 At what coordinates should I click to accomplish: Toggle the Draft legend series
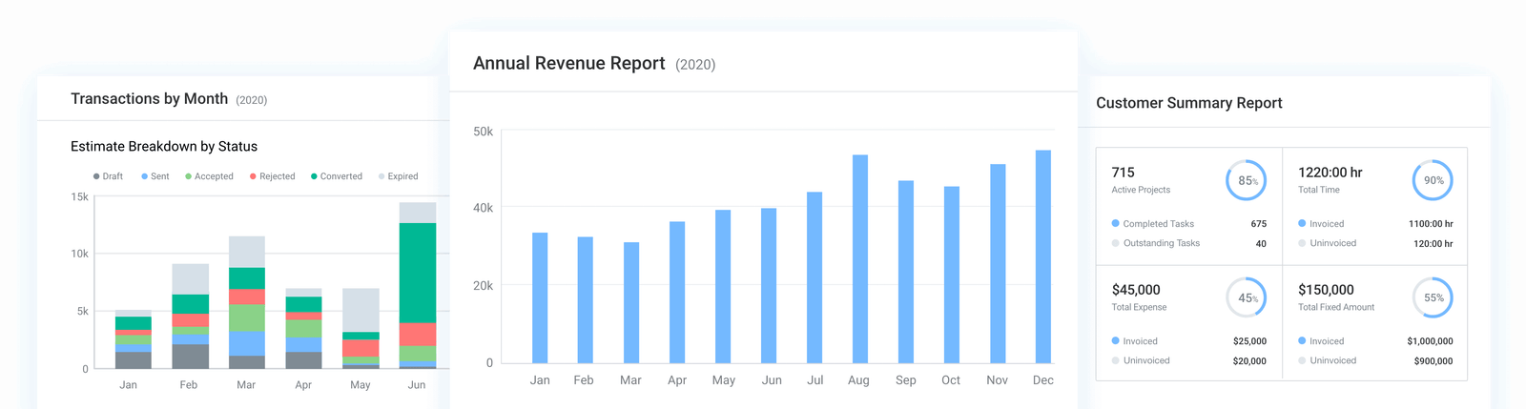tap(108, 176)
